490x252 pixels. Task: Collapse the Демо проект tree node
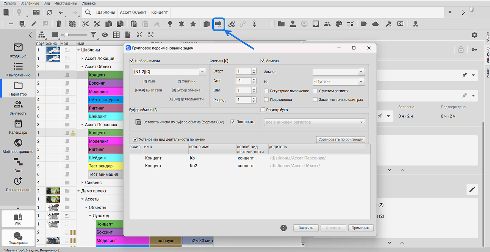[78, 191]
